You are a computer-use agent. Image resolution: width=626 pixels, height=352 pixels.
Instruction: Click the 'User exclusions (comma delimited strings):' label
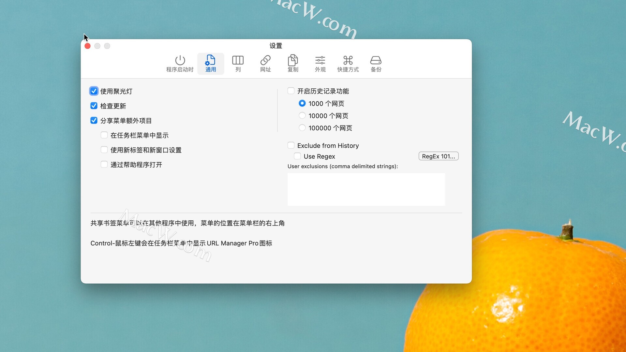pos(343,166)
